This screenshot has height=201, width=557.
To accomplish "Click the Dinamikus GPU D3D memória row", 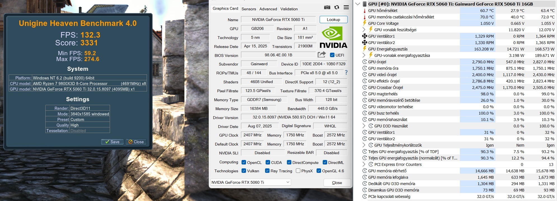I will [458, 190].
